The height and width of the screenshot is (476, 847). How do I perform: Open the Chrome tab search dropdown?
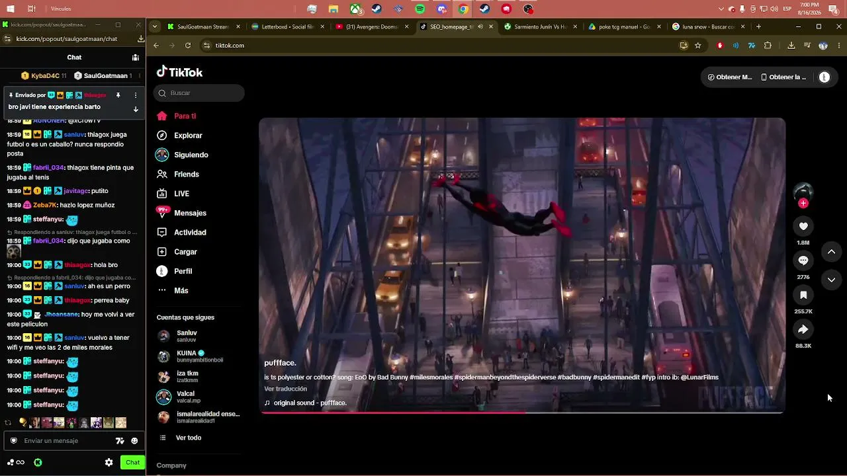click(154, 27)
